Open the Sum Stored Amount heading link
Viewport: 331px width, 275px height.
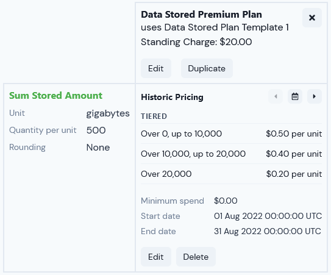tap(55, 96)
